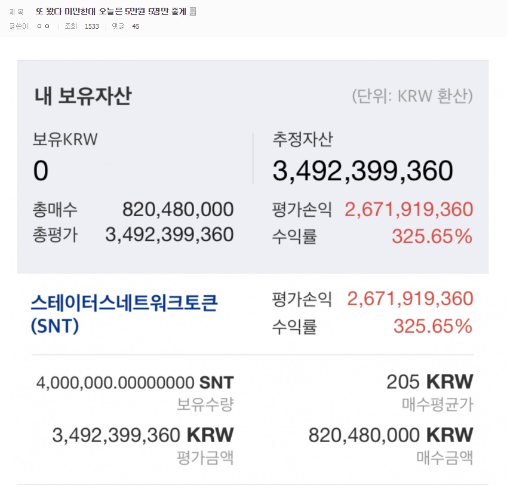Screen dimensions: 507x485
Task: Click the SNT row 평가손익 amount
Action: coord(410,299)
